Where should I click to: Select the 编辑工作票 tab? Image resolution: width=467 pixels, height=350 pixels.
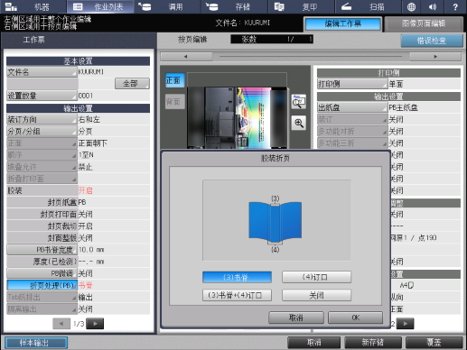(342, 23)
